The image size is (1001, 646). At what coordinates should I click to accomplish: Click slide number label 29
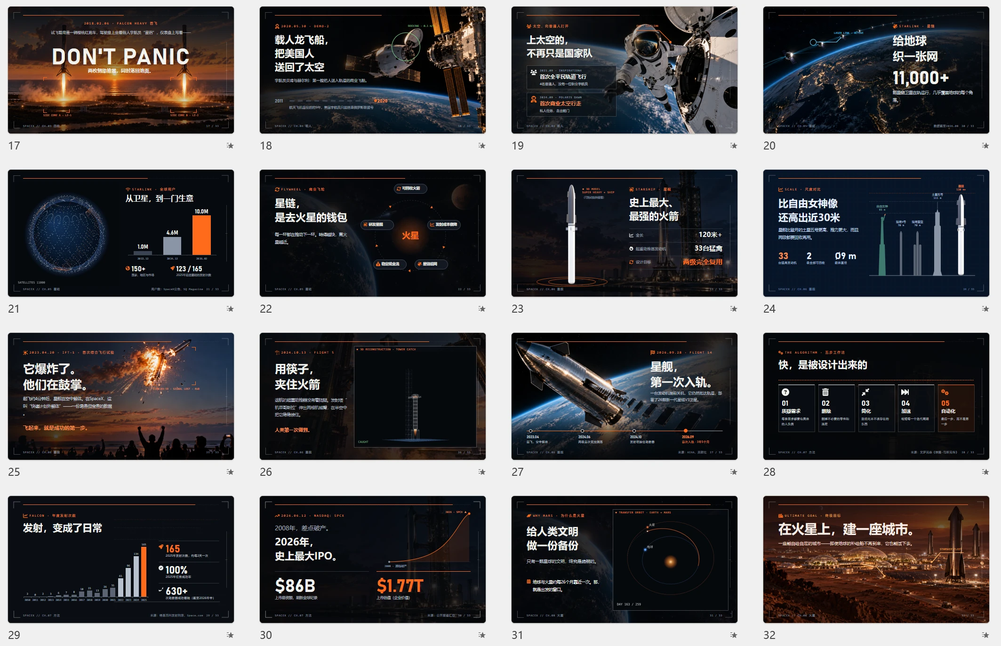click(14, 635)
